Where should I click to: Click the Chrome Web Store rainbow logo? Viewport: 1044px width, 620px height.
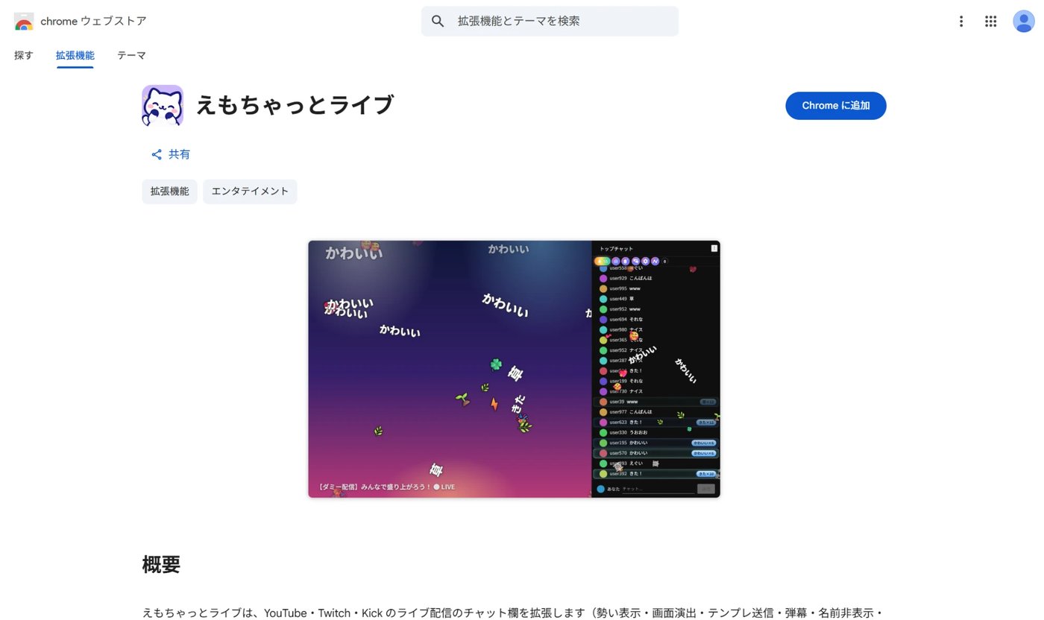(x=24, y=22)
